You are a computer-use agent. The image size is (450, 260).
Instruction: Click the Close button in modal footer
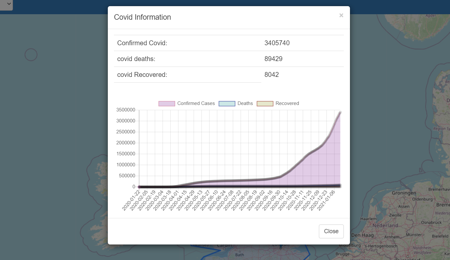click(331, 231)
